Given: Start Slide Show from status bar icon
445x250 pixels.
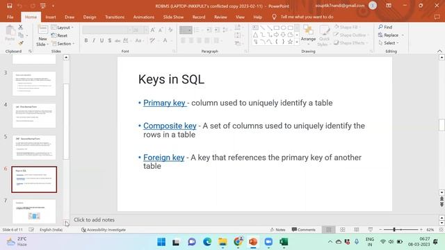Looking at the screenshot, I should click(371, 230).
